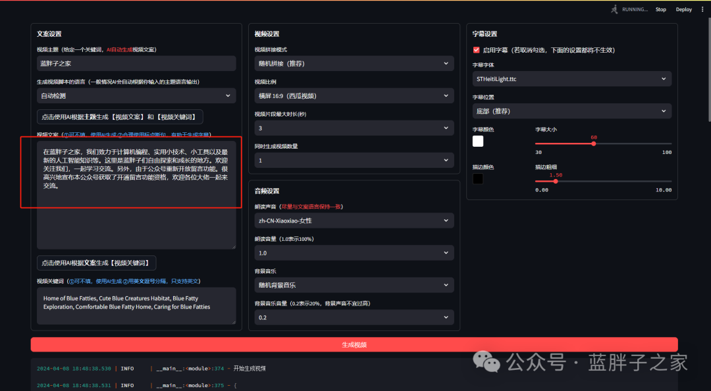Toggle the 启用字幕 checkbox
This screenshot has height=391, width=711.
(x=477, y=50)
